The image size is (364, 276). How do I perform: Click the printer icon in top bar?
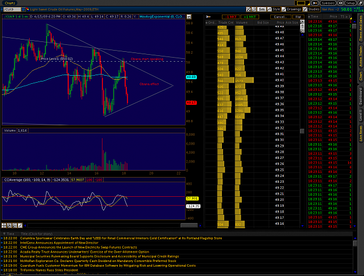tap(341, 3)
